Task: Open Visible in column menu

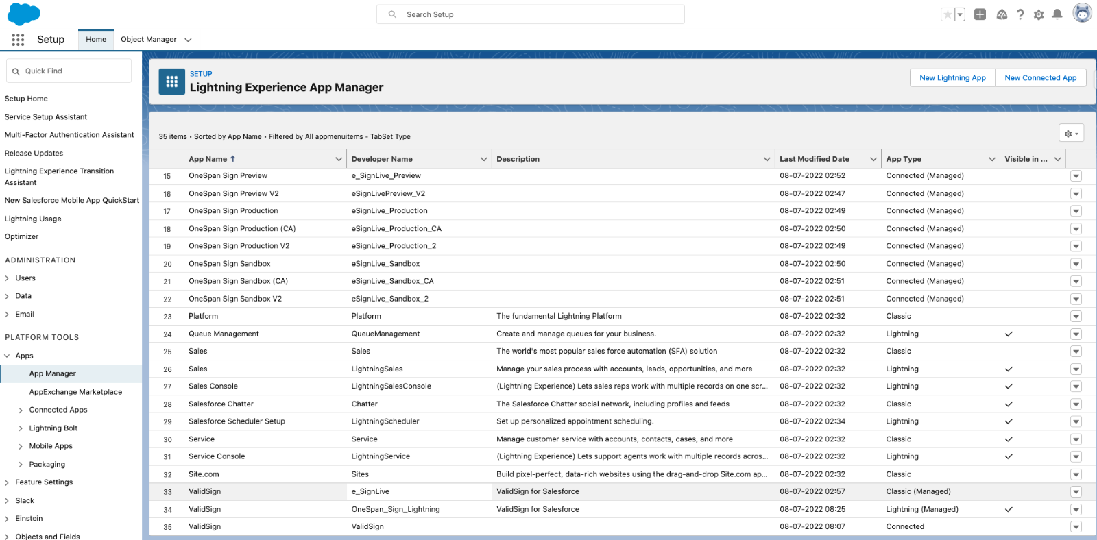Action: tap(1058, 159)
